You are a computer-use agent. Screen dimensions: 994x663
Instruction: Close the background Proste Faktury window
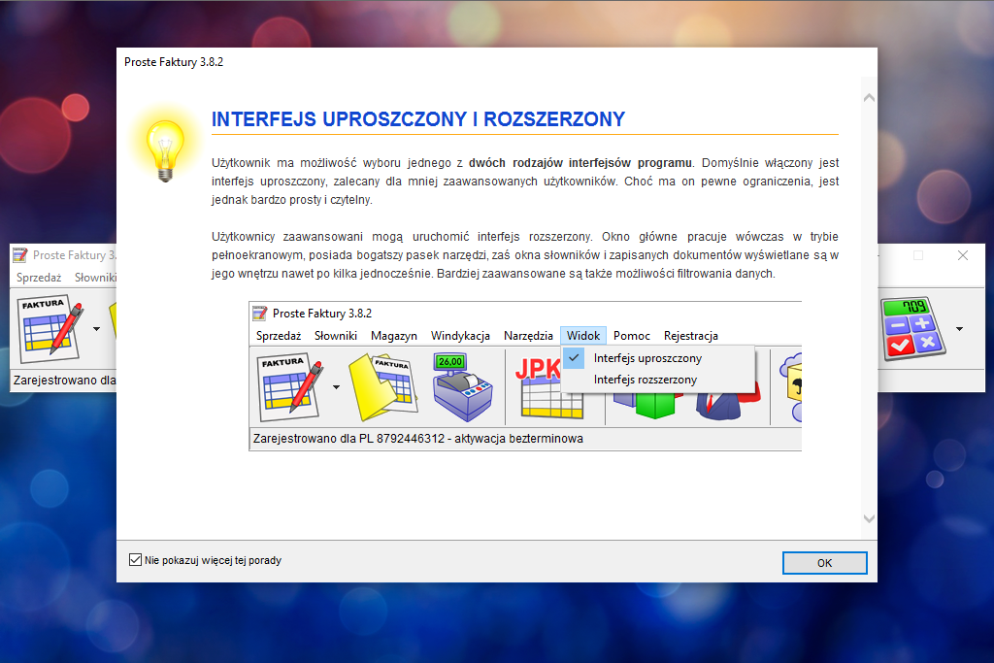(x=962, y=255)
